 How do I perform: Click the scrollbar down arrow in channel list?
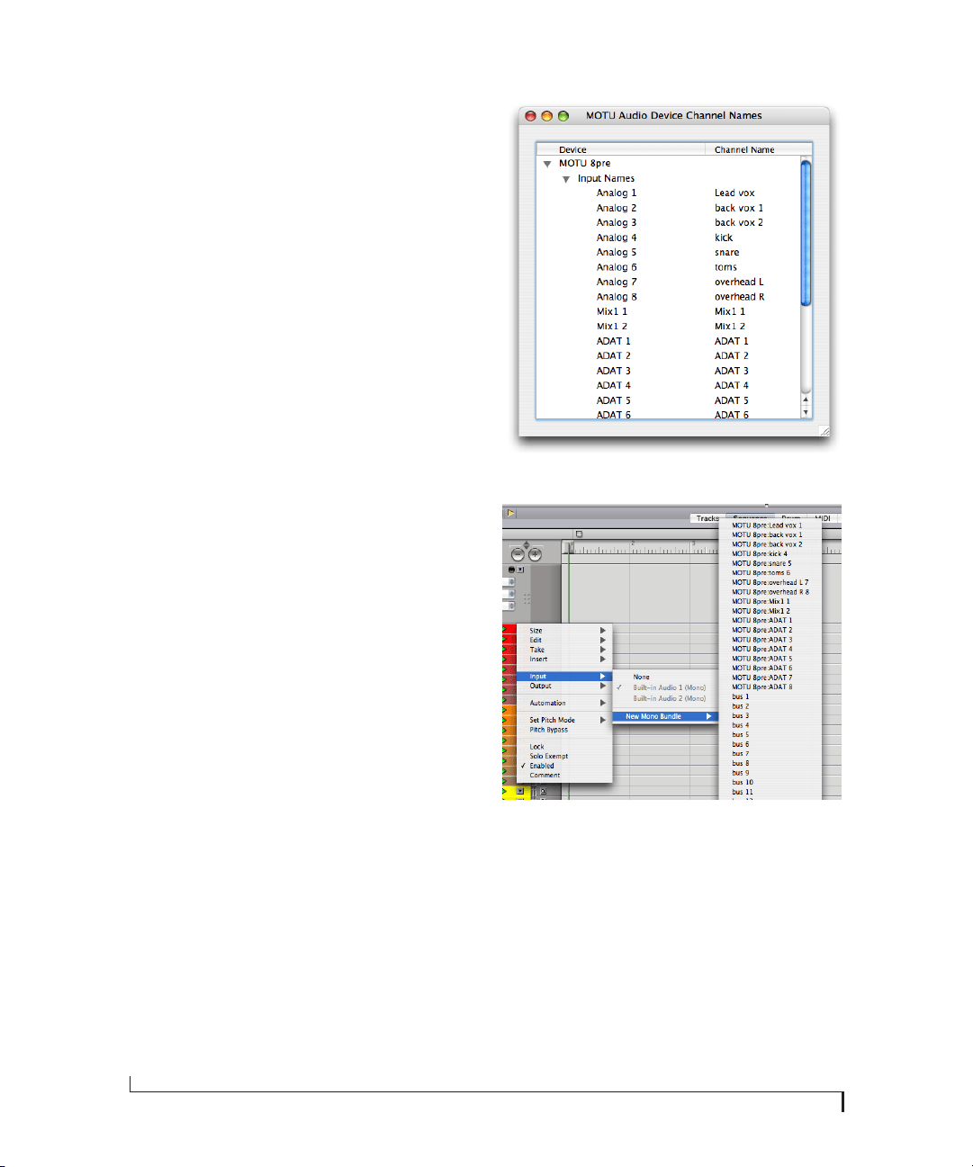806,412
